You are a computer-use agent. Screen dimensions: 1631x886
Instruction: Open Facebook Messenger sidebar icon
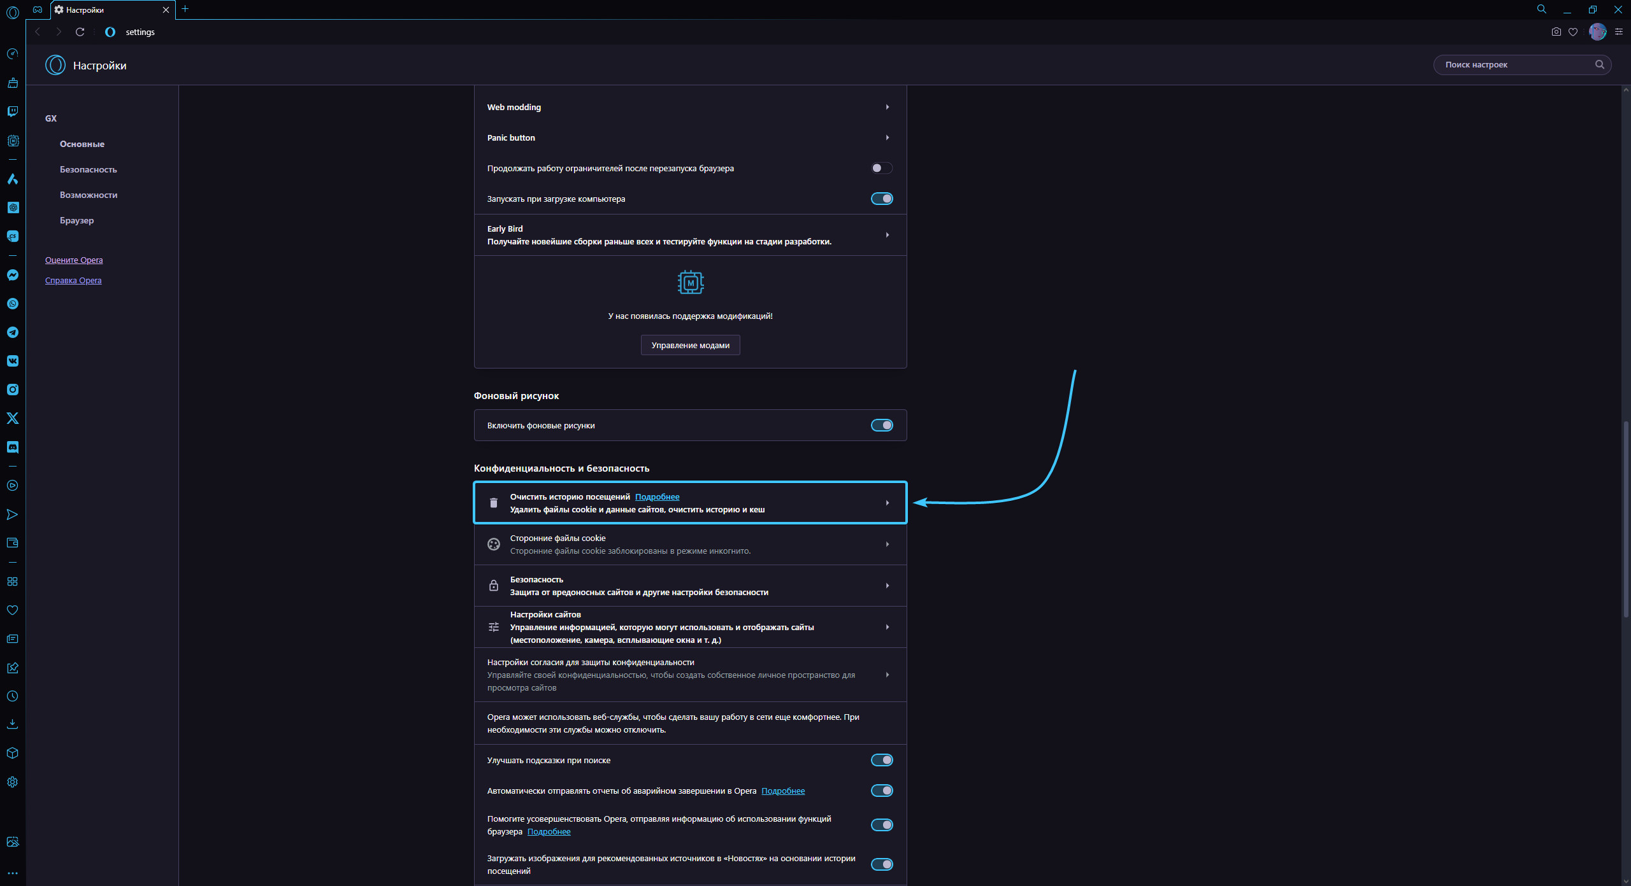click(13, 275)
